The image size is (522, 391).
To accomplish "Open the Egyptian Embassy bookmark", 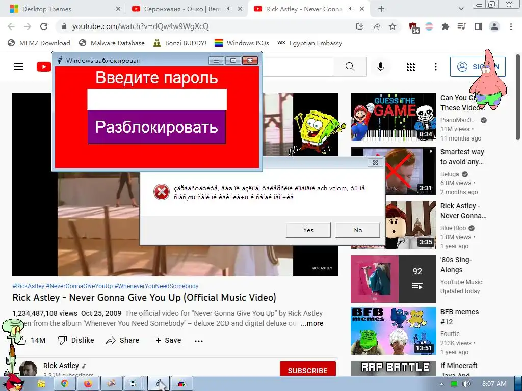I will click(309, 43).
